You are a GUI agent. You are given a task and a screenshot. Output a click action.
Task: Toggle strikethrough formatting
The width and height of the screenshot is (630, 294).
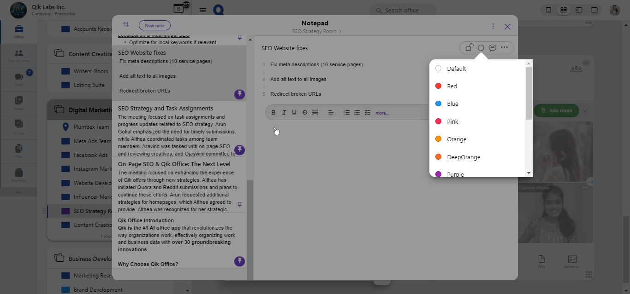point(305,112)
